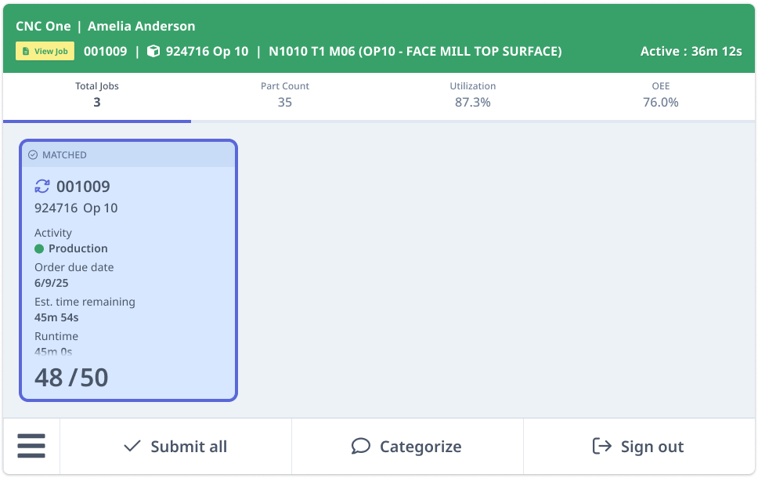Select the order due date 6/9/25
Viewport: 758px width, 478px height.
(x=52, y=283)
